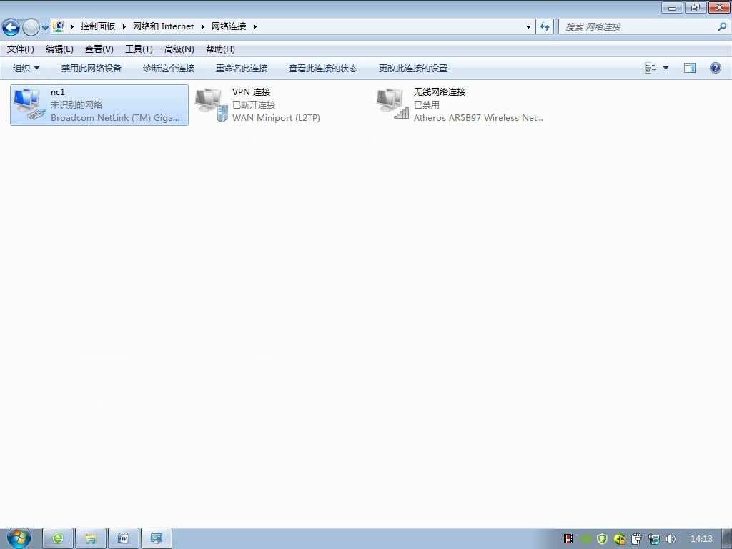Click 诊断这个连接
Image resolution: width=732 pixels, height=549 pixels.
(169, 68)
